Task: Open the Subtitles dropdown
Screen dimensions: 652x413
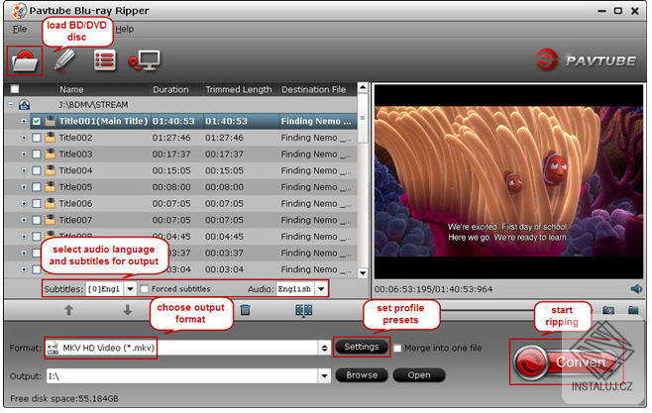Action: (130, 289)
